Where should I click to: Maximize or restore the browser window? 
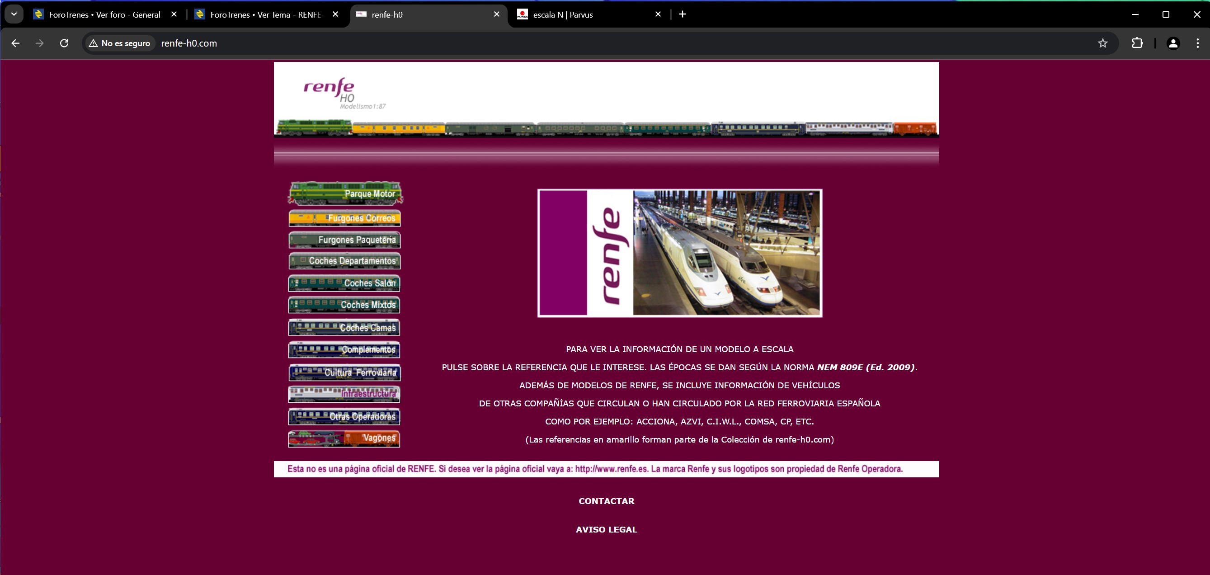click(1165, 14)
